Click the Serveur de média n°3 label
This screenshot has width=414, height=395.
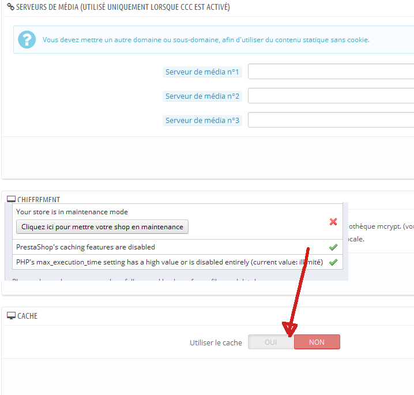pos(202,121)
